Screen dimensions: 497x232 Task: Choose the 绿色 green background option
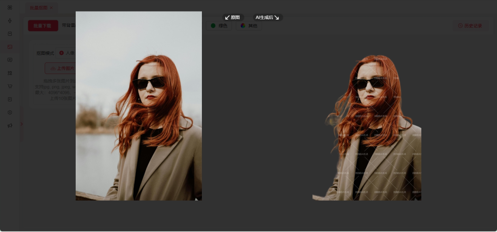(219, 26)
